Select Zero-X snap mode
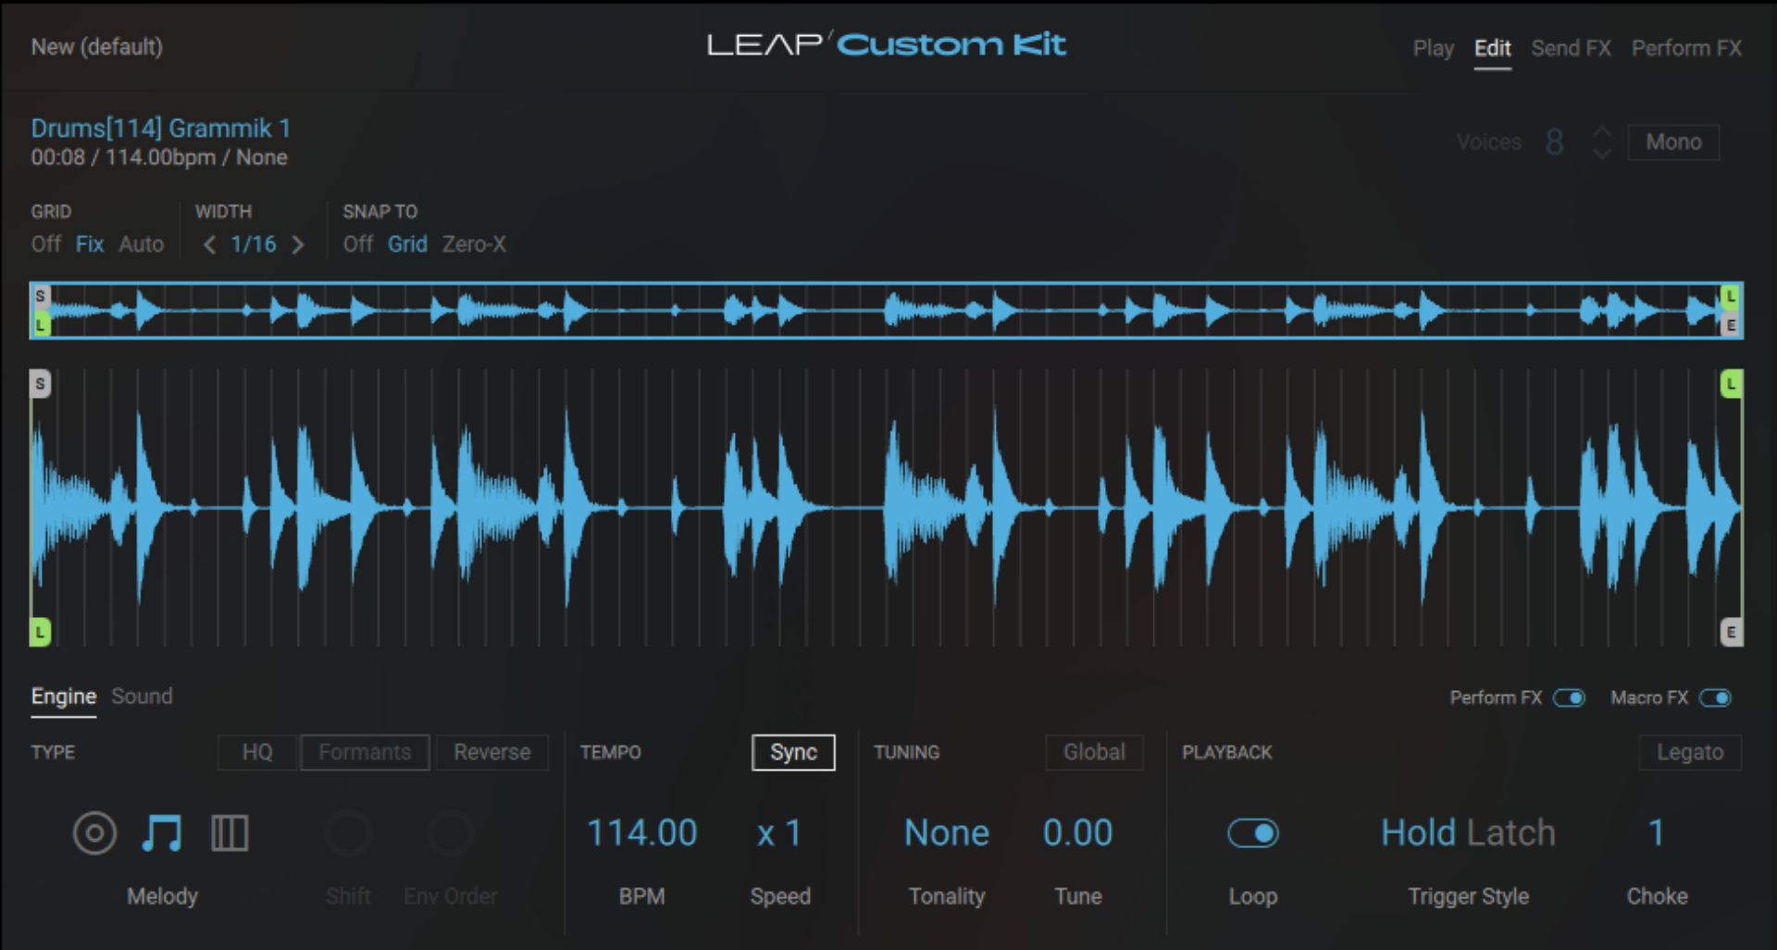The width and height of the screenshot is (1777, 950). (x=474, y=244)
